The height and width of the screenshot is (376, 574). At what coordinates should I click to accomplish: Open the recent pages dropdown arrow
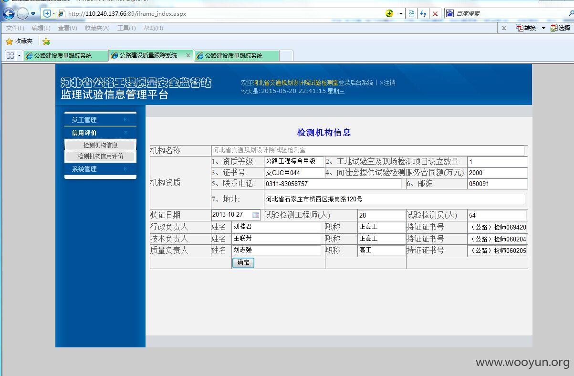[x=33, y=14]
